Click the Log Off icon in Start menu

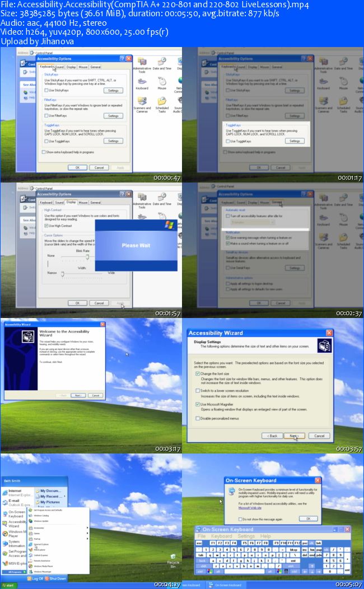coord(30,578)
